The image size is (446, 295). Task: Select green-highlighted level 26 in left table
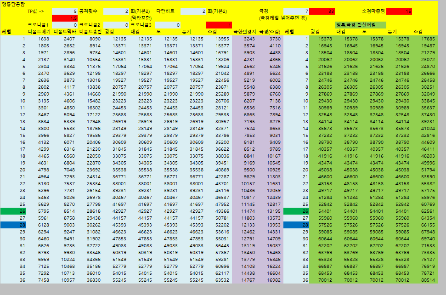coord(13,211)
